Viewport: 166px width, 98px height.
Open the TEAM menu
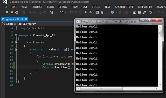coord(75,7)
